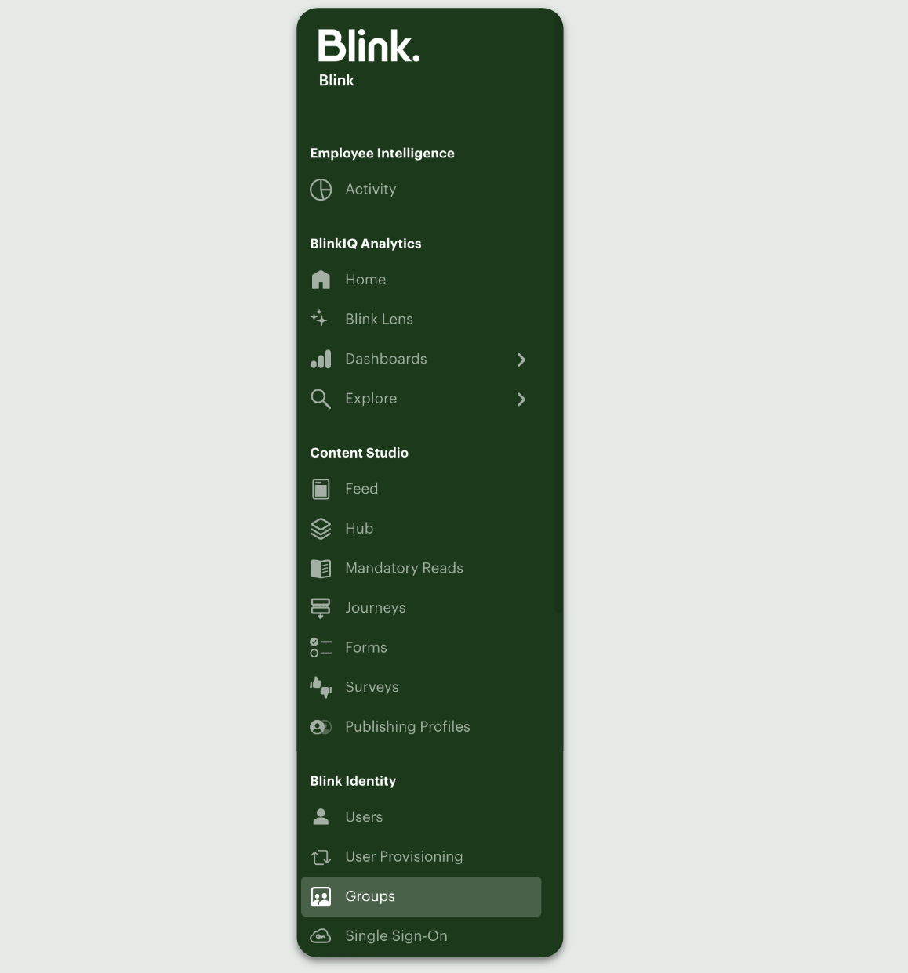The height and width of the screenshot is (973, 908).
Task: Select the Explore label
Action: (371, 399)
